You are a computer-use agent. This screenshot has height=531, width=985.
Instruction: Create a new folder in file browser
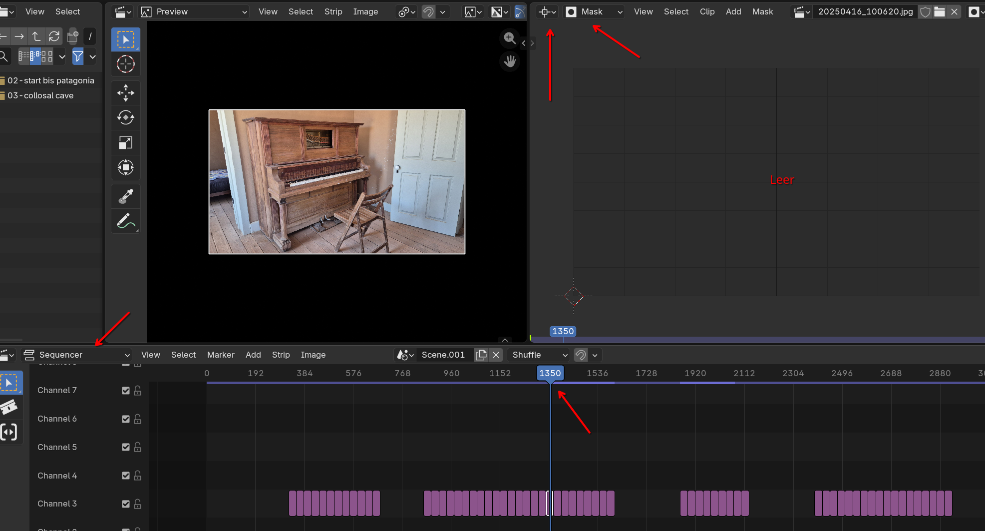coord(73,36)
